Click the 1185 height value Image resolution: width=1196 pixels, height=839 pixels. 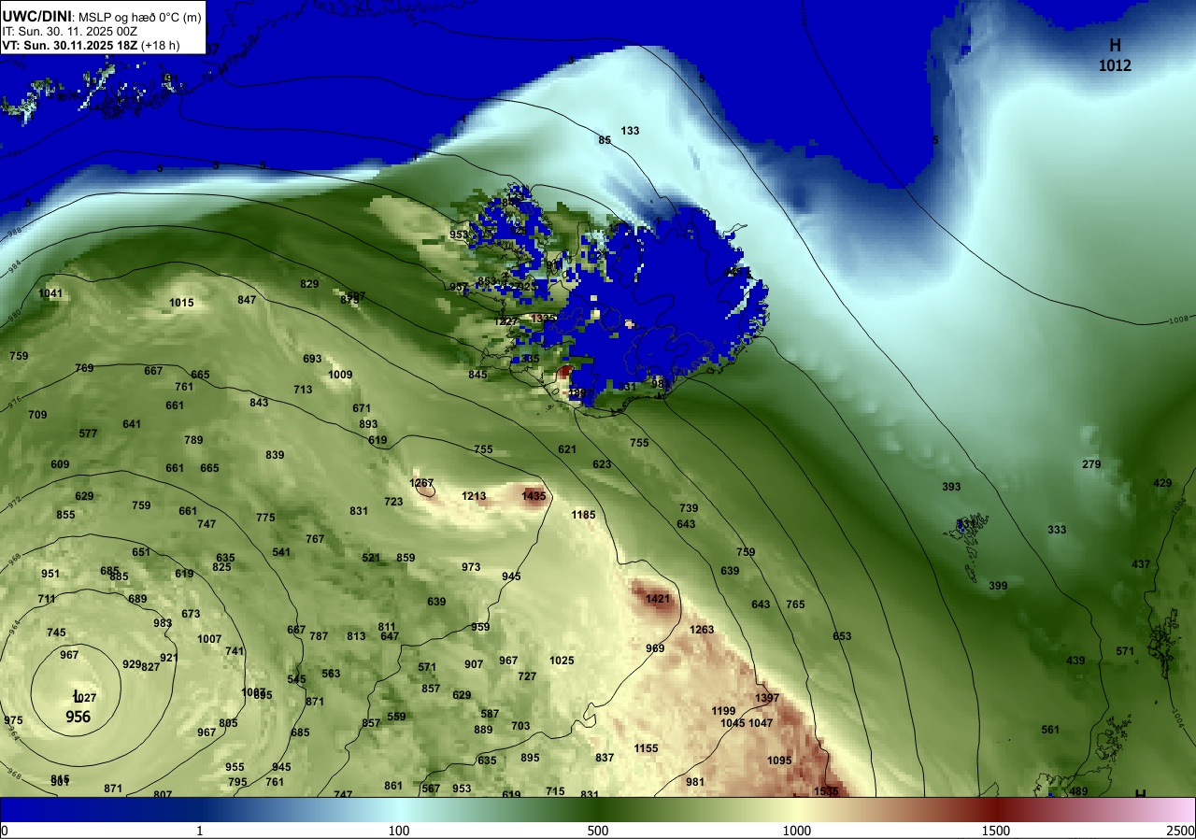583,515
